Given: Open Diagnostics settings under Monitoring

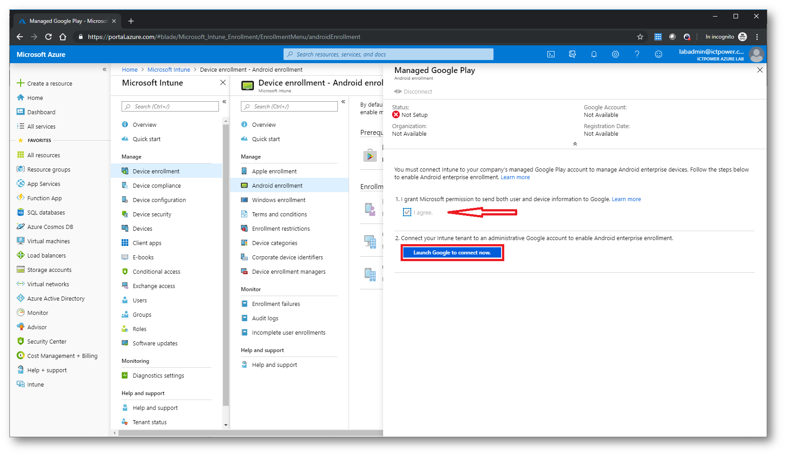Looking at the screenshot, I should [158, 375].
